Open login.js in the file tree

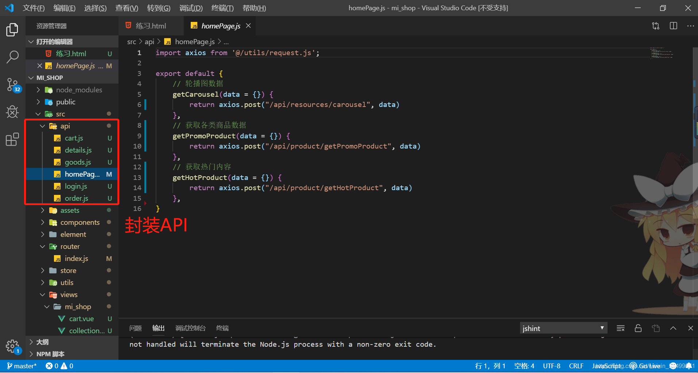(72, 186)
